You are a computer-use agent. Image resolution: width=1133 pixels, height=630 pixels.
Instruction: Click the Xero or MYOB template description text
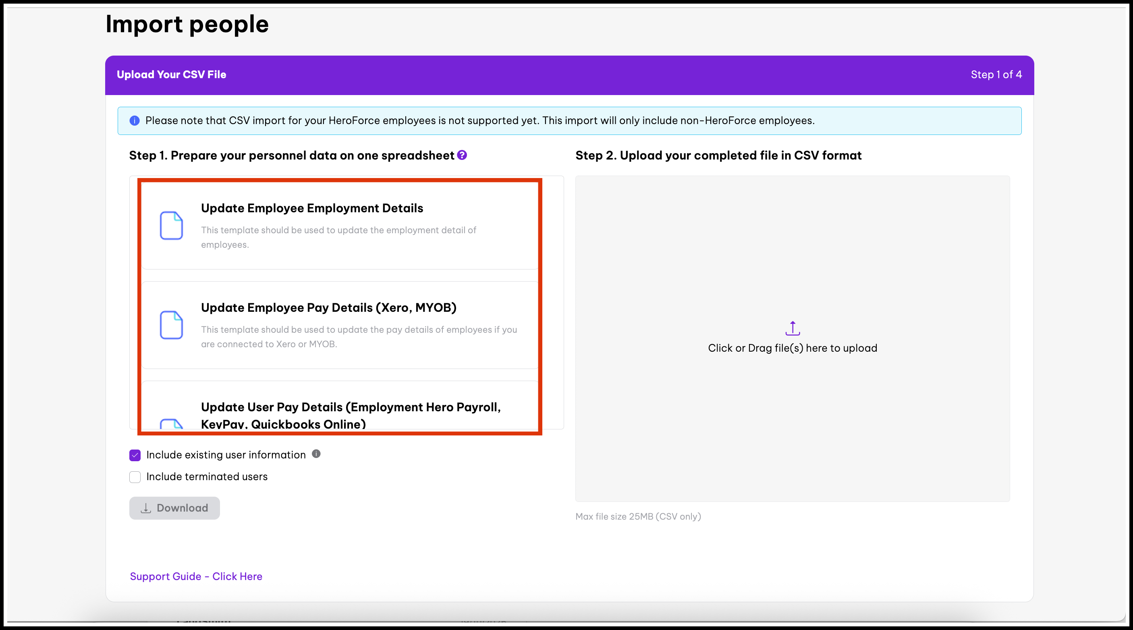pyautogui.click(x=359, y=337)
